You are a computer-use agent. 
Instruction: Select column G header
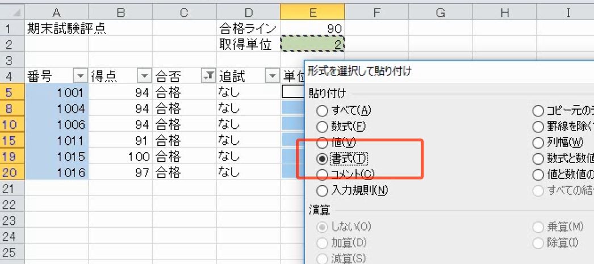441,12
